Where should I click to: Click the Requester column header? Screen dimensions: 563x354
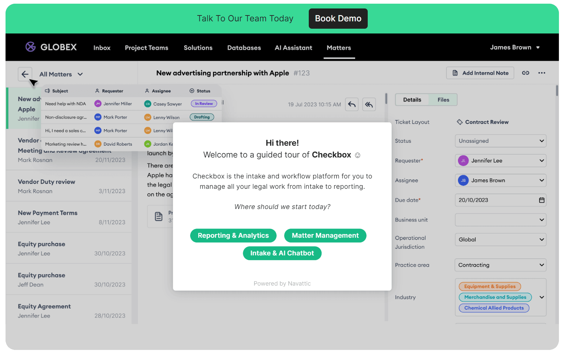point(109,91)
